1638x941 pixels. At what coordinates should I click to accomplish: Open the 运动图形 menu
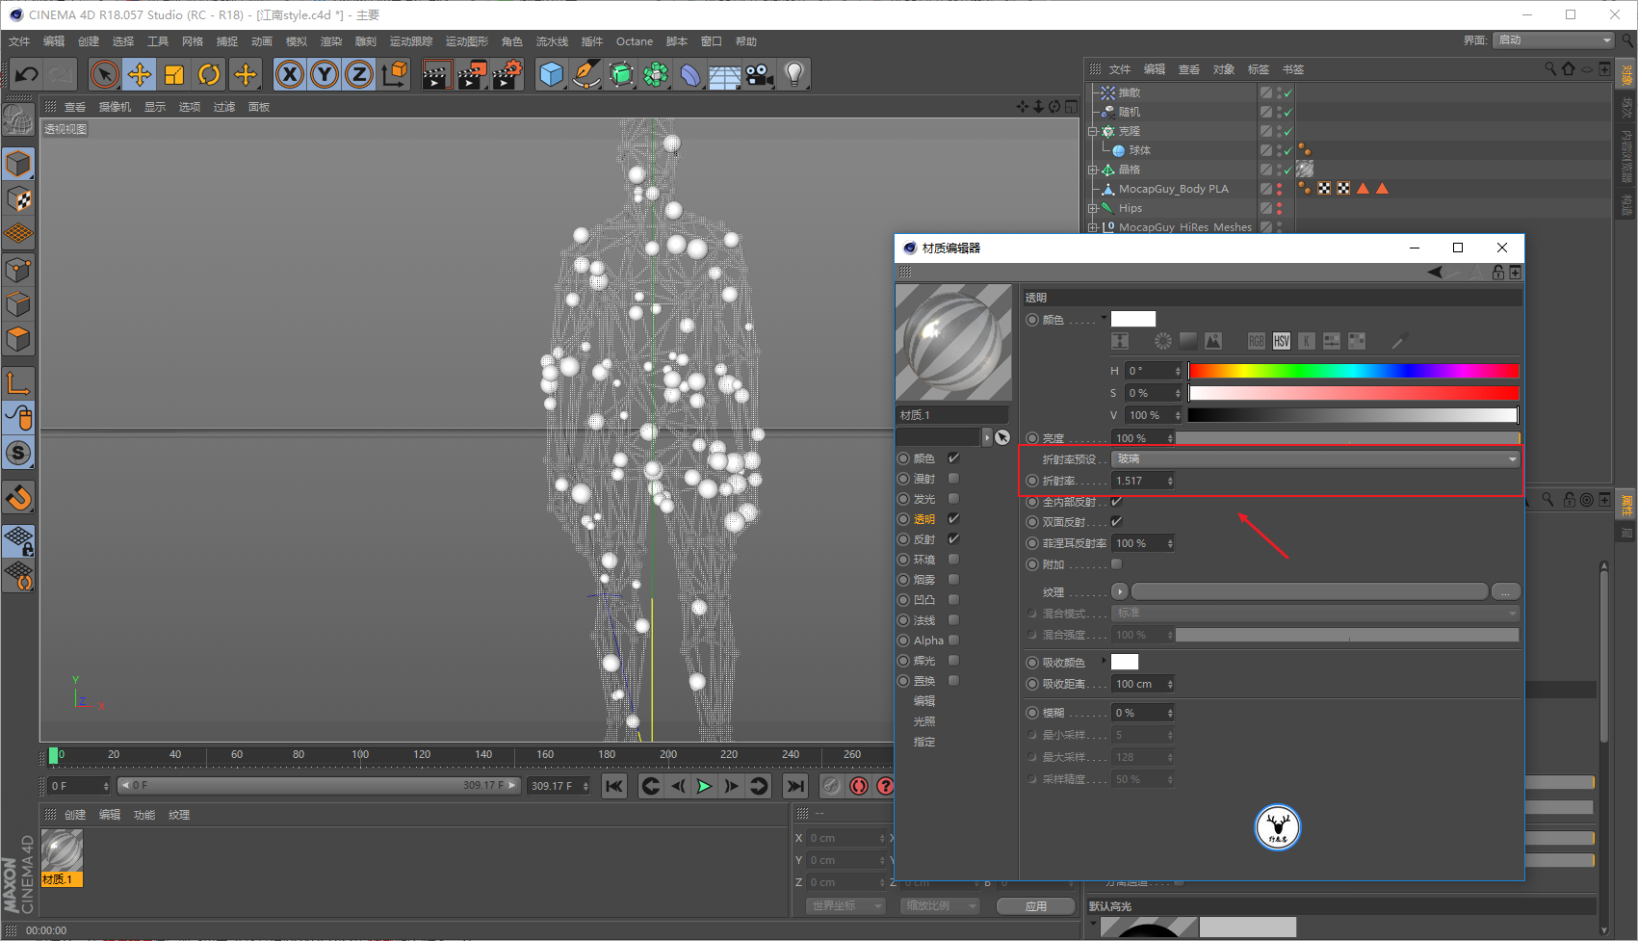pos(467,41)
